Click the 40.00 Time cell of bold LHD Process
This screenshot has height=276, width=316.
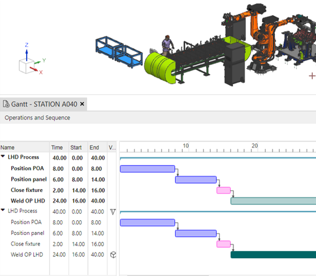60,158
